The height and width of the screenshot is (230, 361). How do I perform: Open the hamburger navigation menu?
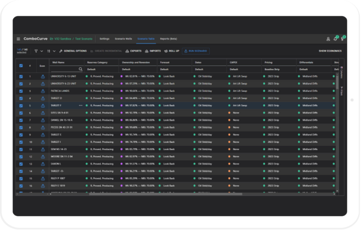[18, 39]
